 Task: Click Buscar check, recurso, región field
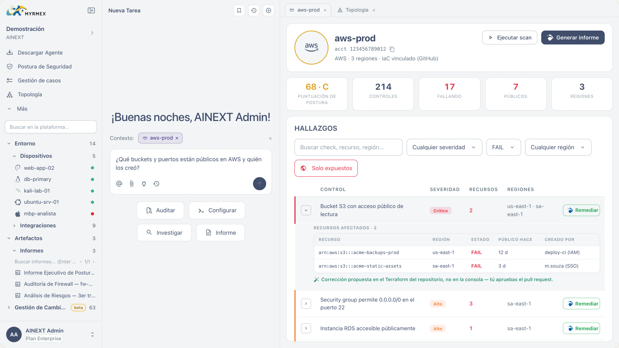pyautogui.click(x=349, y=147)
